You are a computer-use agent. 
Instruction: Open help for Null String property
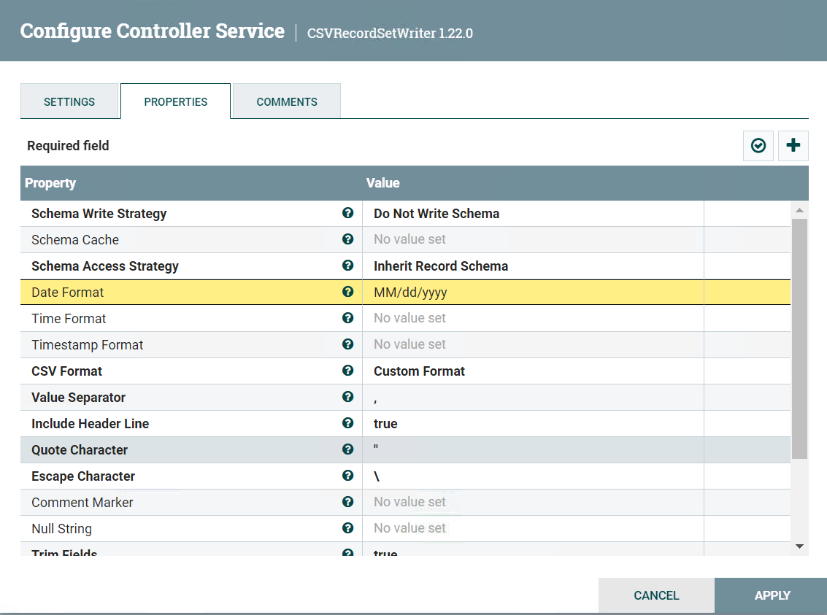click(348, 528)
